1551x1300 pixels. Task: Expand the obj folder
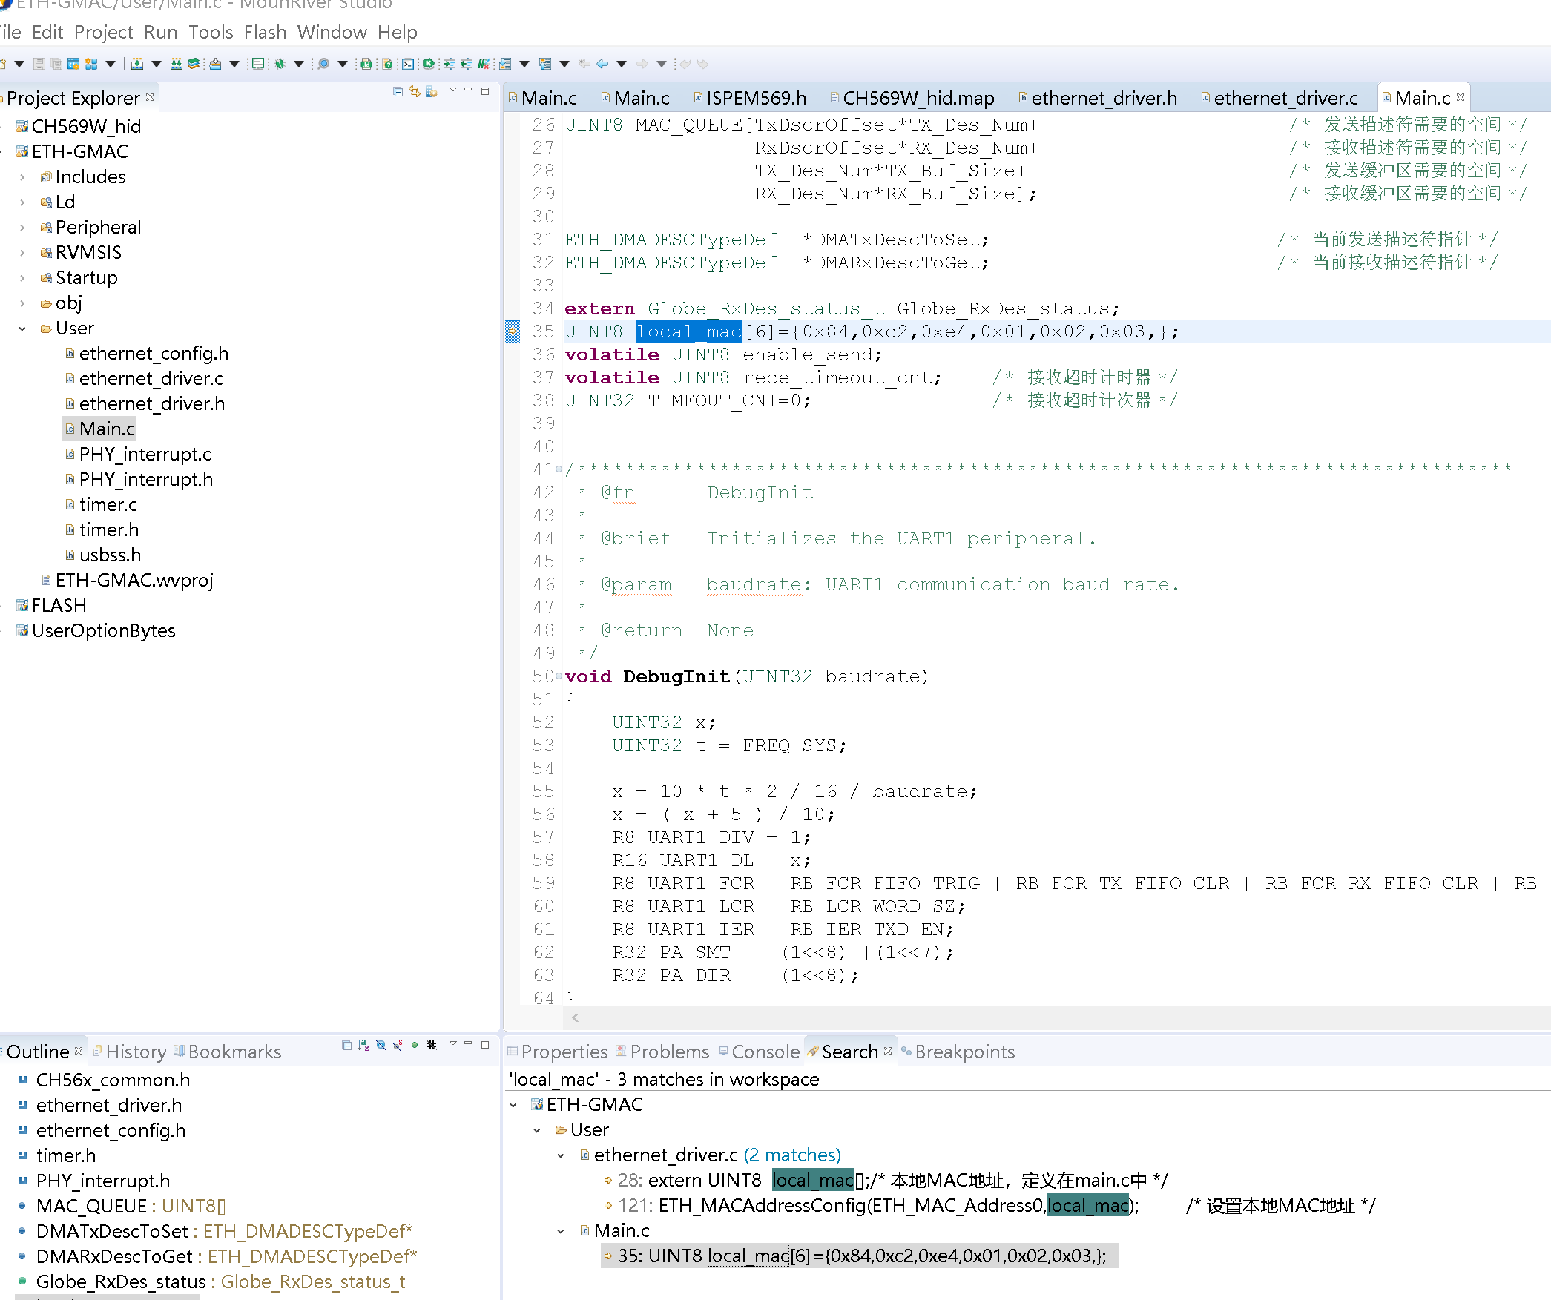pyautogui.click(x=22, y=303)
